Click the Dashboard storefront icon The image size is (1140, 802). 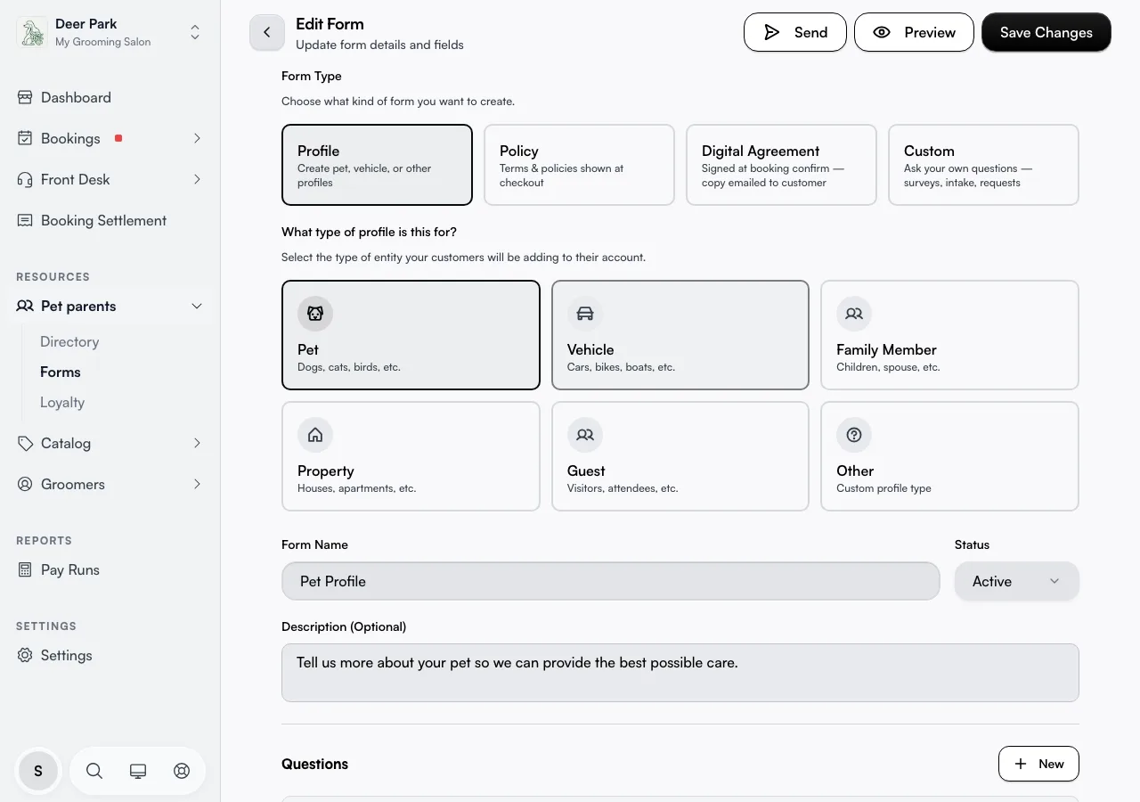pyautogui.click(x=25, y=97)
